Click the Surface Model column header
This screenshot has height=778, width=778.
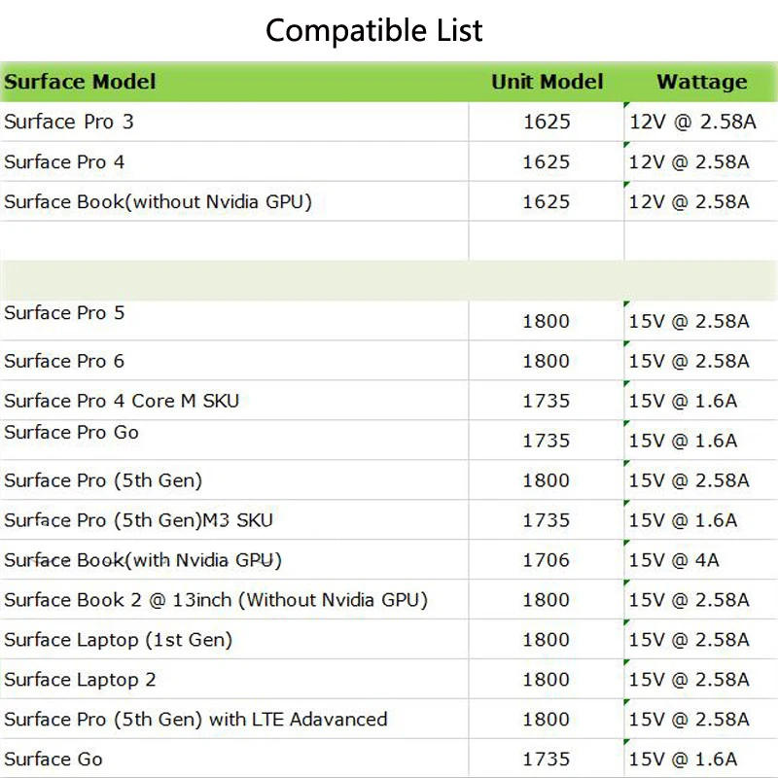pyautogui.click(x=80, y=82)
